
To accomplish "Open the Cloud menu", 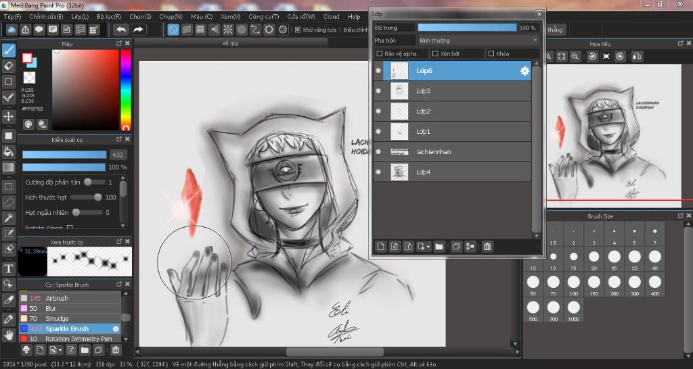I will (332, 16).
